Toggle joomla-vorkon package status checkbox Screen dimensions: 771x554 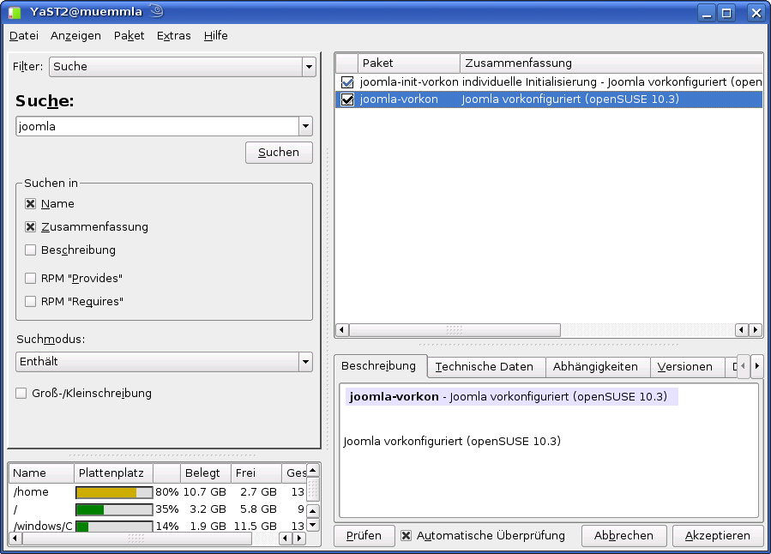click(x=347, y=99)
